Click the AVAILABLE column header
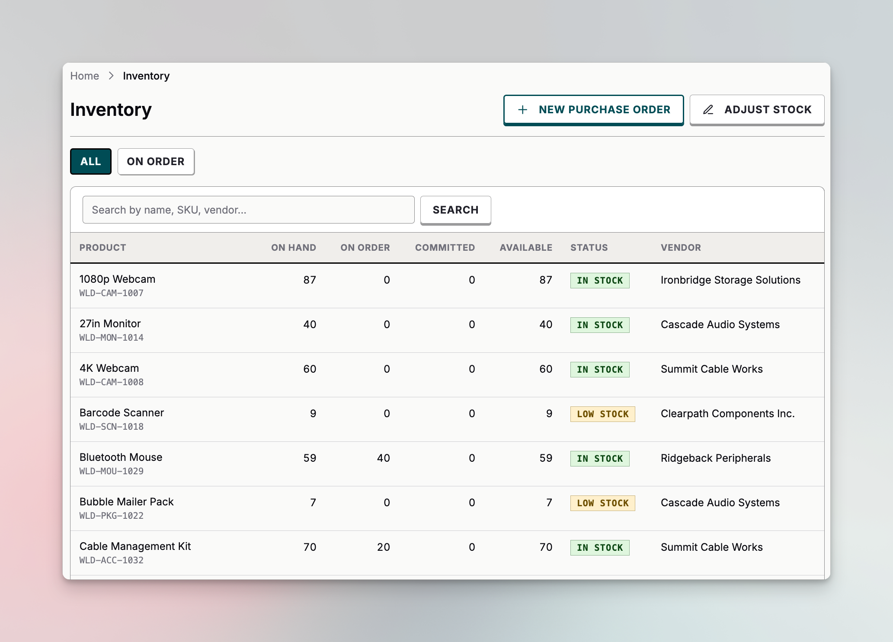The height and width of the screenshot is (642, 893). coord(526,247)
